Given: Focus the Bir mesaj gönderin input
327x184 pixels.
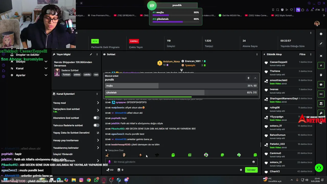Looking at the screenshot, I should point(181,162).
